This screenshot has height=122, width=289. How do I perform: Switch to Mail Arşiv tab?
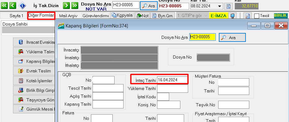[68, 16]
